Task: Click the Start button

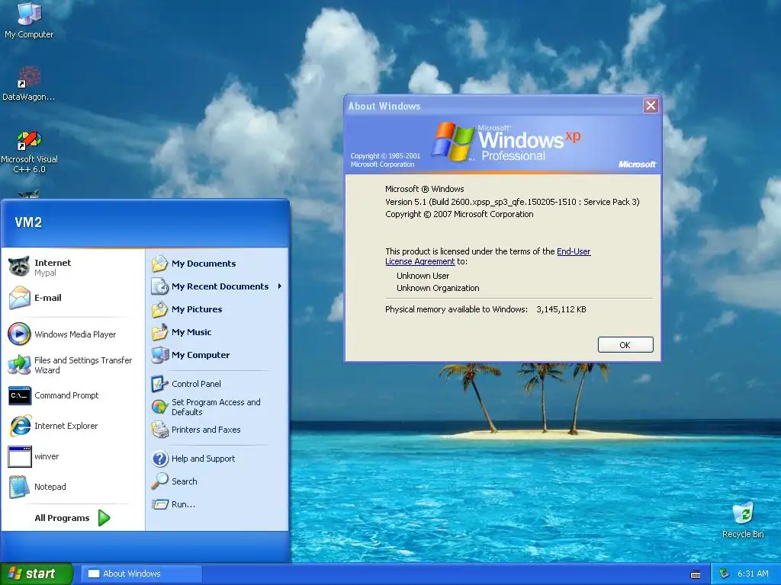Action: (x=37, y=574)
